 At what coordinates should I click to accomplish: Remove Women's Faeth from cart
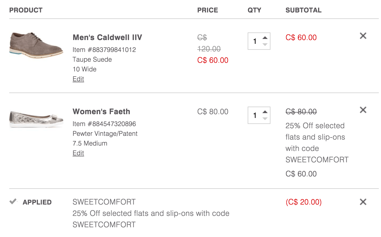tap(363, 110)
